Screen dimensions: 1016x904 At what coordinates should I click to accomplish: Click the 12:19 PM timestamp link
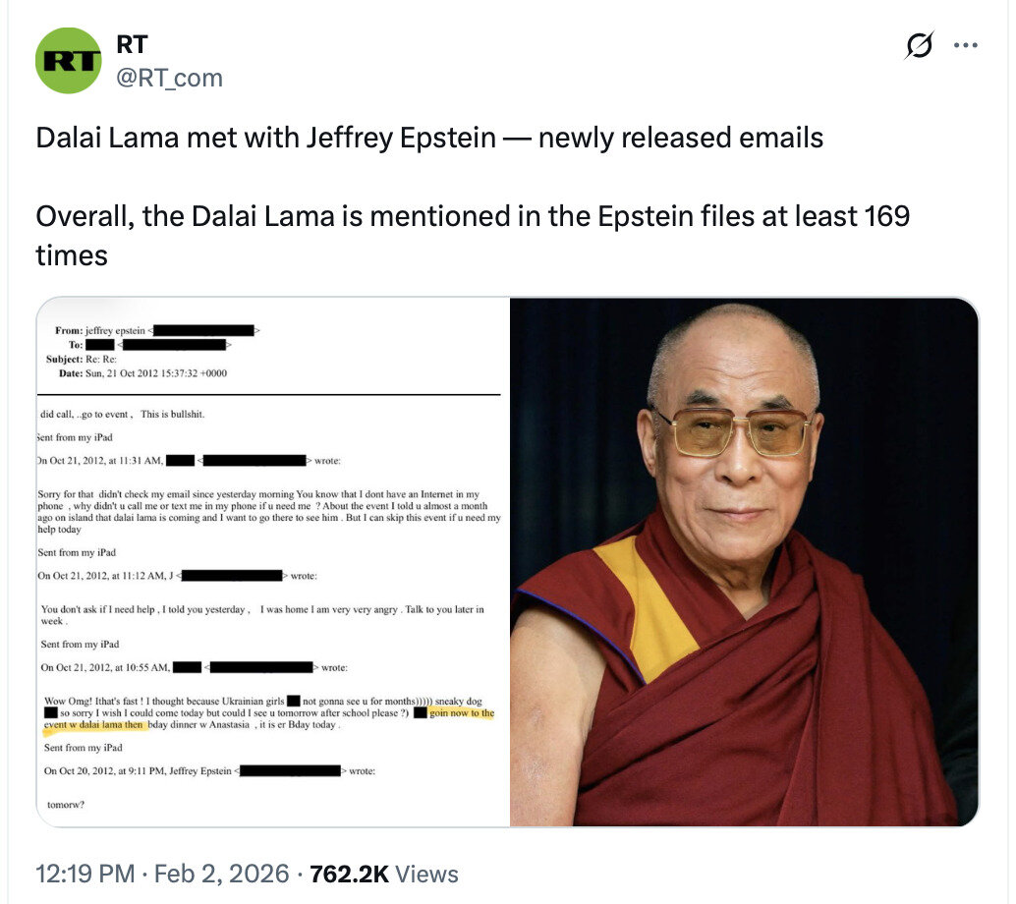[85, 874]
